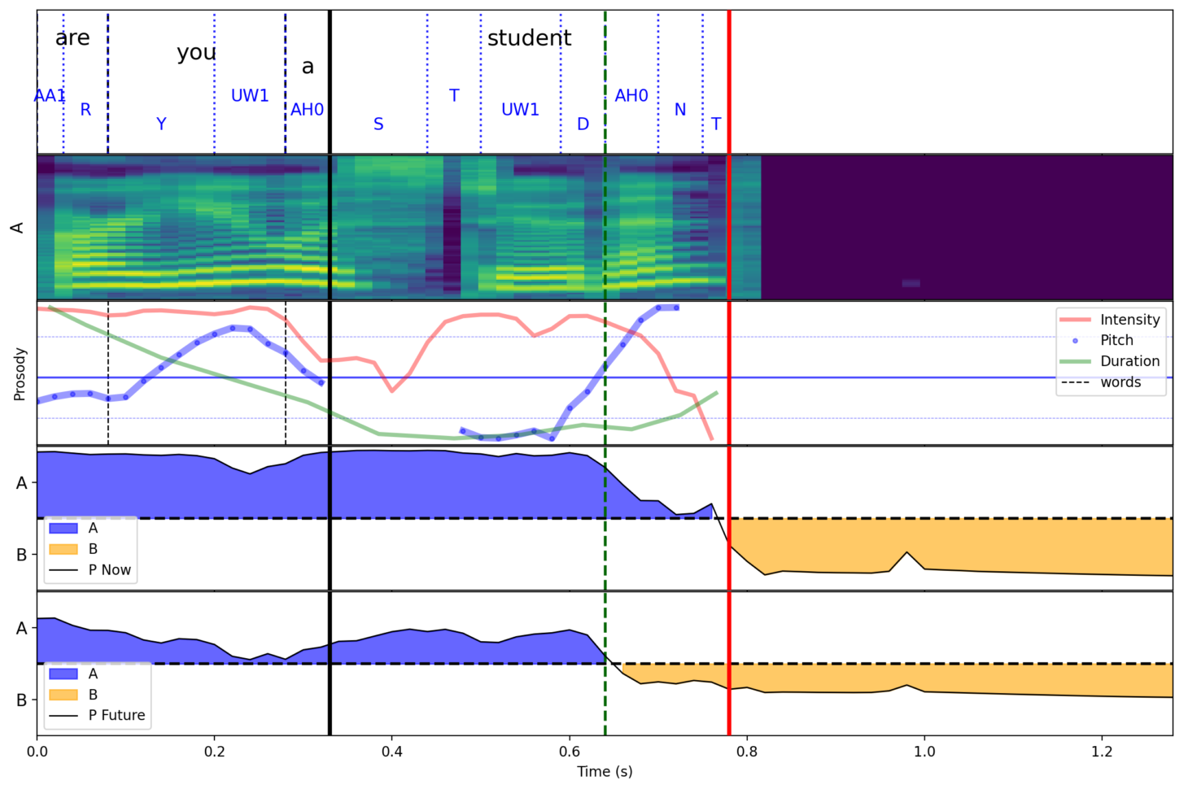Click the phoneme label 'N'
Image resolution: width=1188 pixels, height=789 pixels.
pyautogui.click(x=680, y=110)
